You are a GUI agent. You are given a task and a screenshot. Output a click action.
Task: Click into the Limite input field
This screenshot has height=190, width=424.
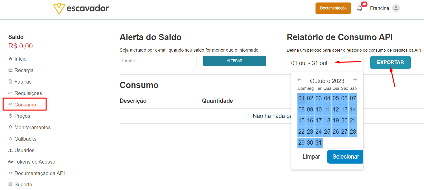tap(158, 61)
